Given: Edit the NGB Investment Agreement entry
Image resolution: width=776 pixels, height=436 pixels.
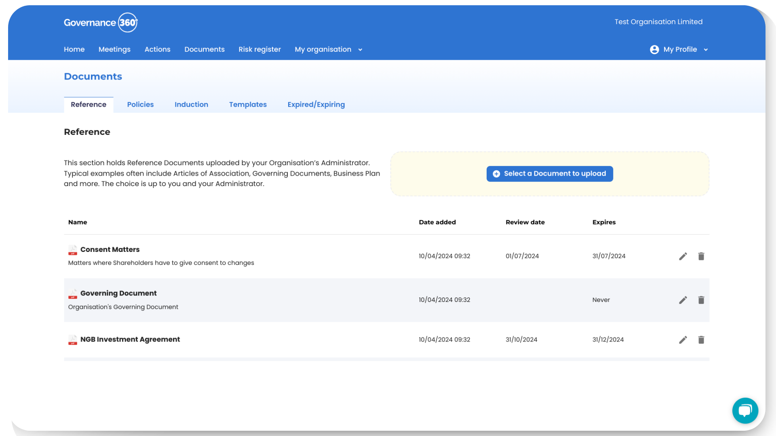Looking at the screenshot, I should pyautogui.click(x=683, y=340).
